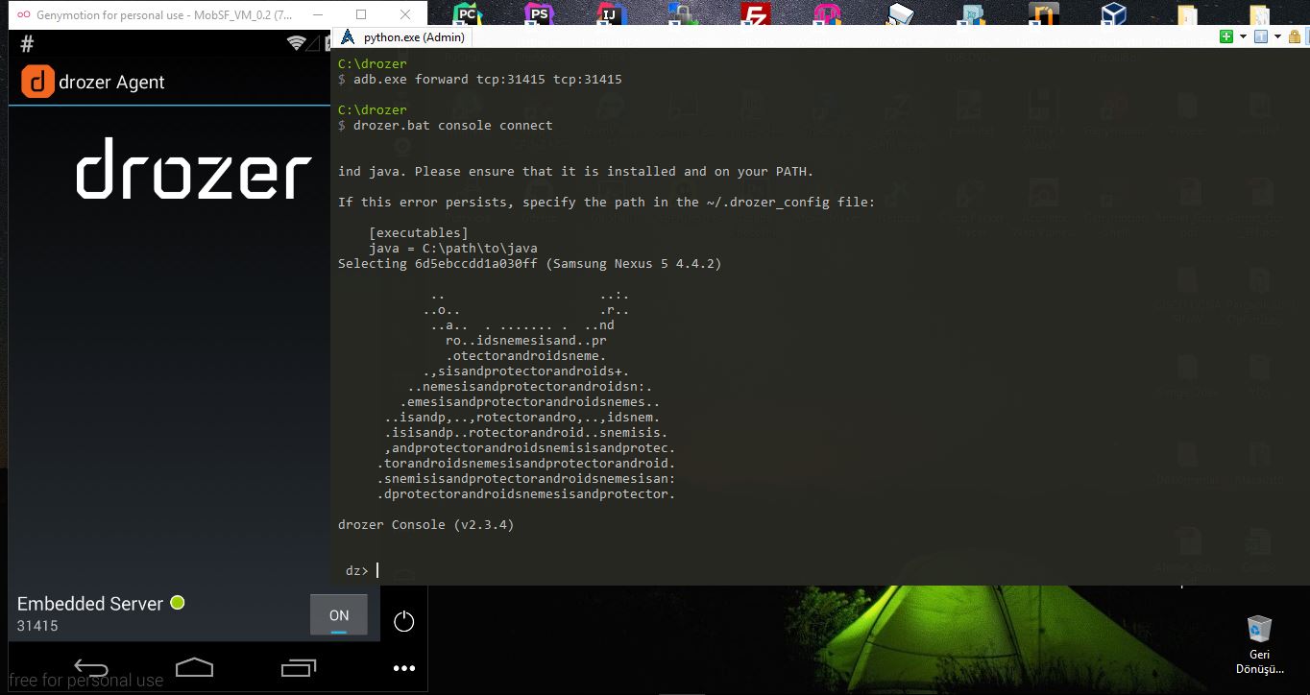Viewport: 1310px width, 695px height.
Task: Click the orange drozer Agent app icon
Action: (x=37, y=82)
